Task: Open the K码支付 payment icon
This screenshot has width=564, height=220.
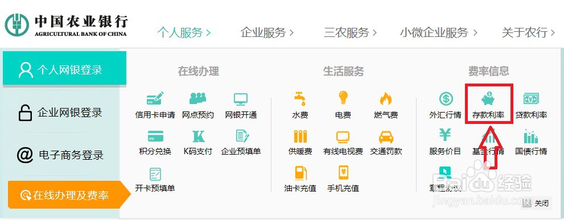Action: click(198, 136)
